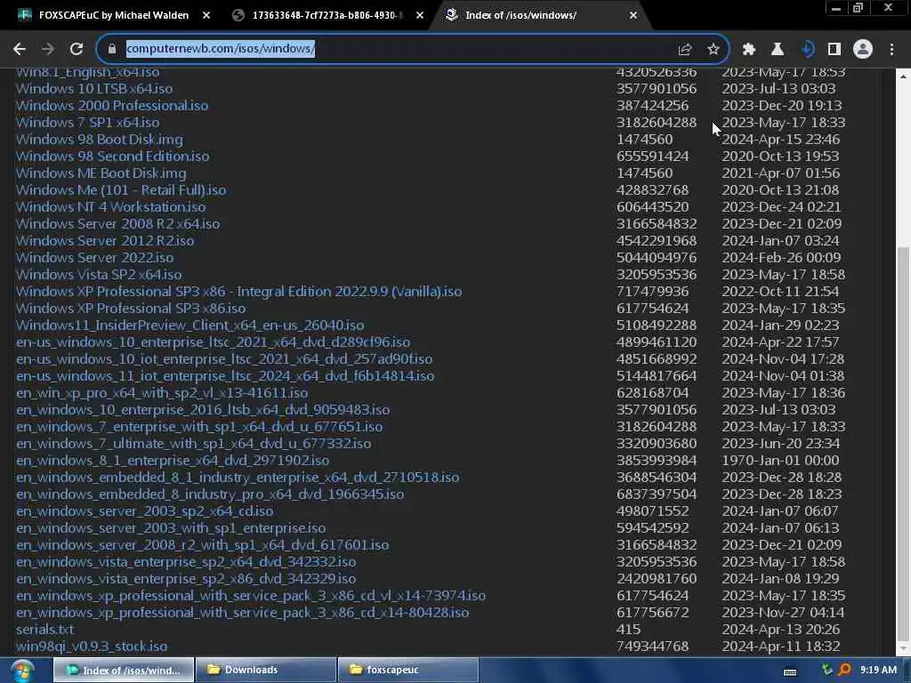Open en-us_windows_10_enterprise_ltsc_2021 iso link
The image size is (911, 683).
tap(214, 342)
